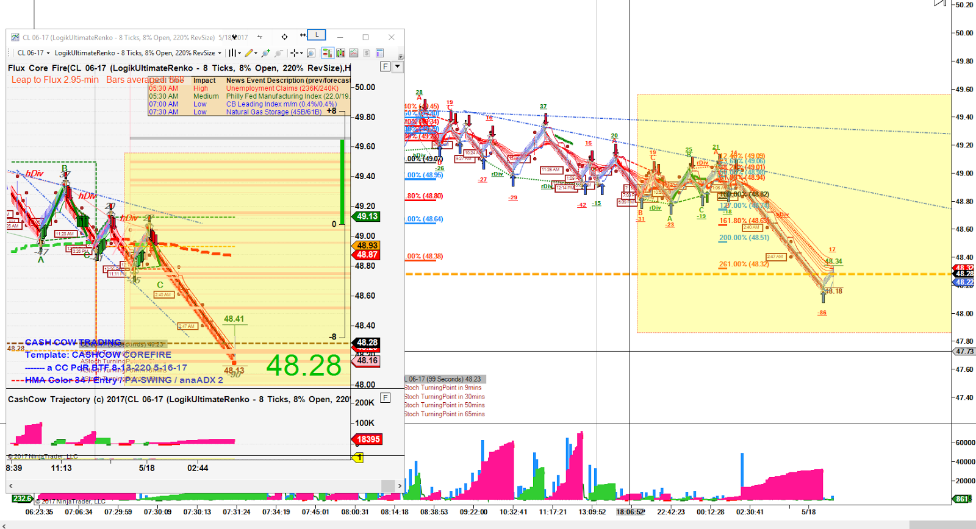
Task: Open the drawing tools pencil dropdown
Action: [251, 53]
